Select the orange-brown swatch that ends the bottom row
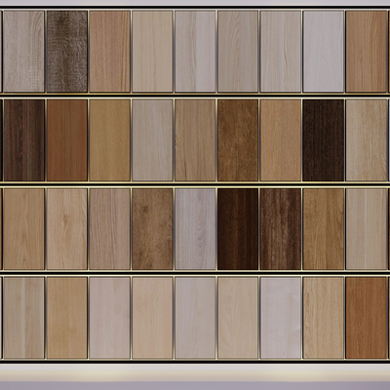This screenshot has width=390, height=390. click(x=367, y=318)
